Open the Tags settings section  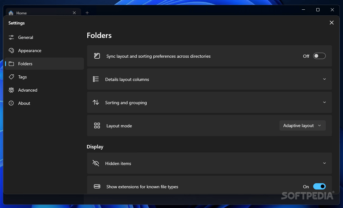(44, 77)
